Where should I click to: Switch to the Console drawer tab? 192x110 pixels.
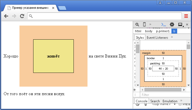(x=142, y=101)
